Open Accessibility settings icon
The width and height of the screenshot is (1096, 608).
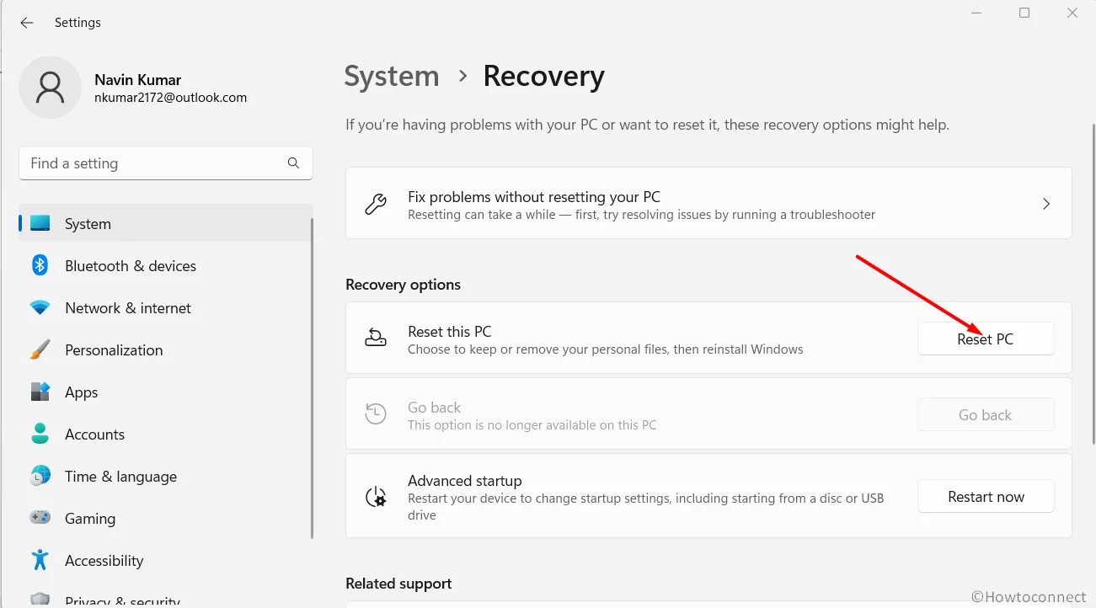(40, 560)
